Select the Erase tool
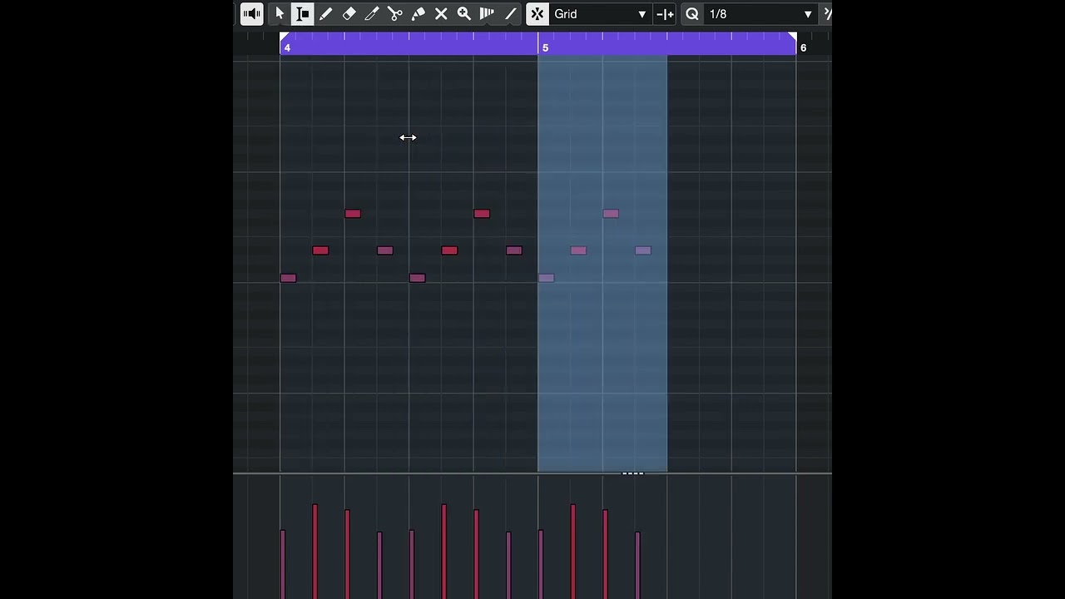 point(349,13)
